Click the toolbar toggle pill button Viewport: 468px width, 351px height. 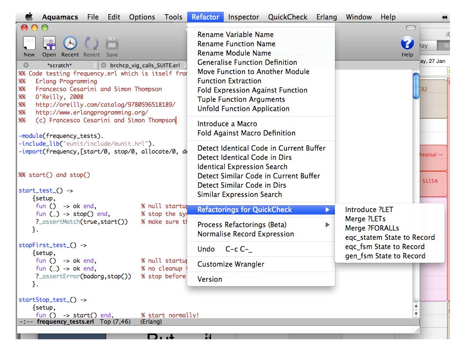[x=411, y=28]
